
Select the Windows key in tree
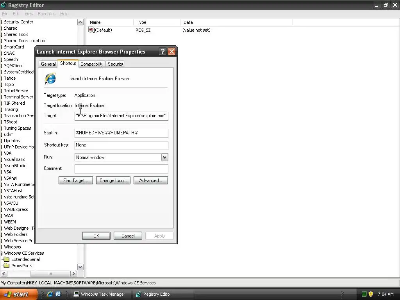click(x=12, y=247)
